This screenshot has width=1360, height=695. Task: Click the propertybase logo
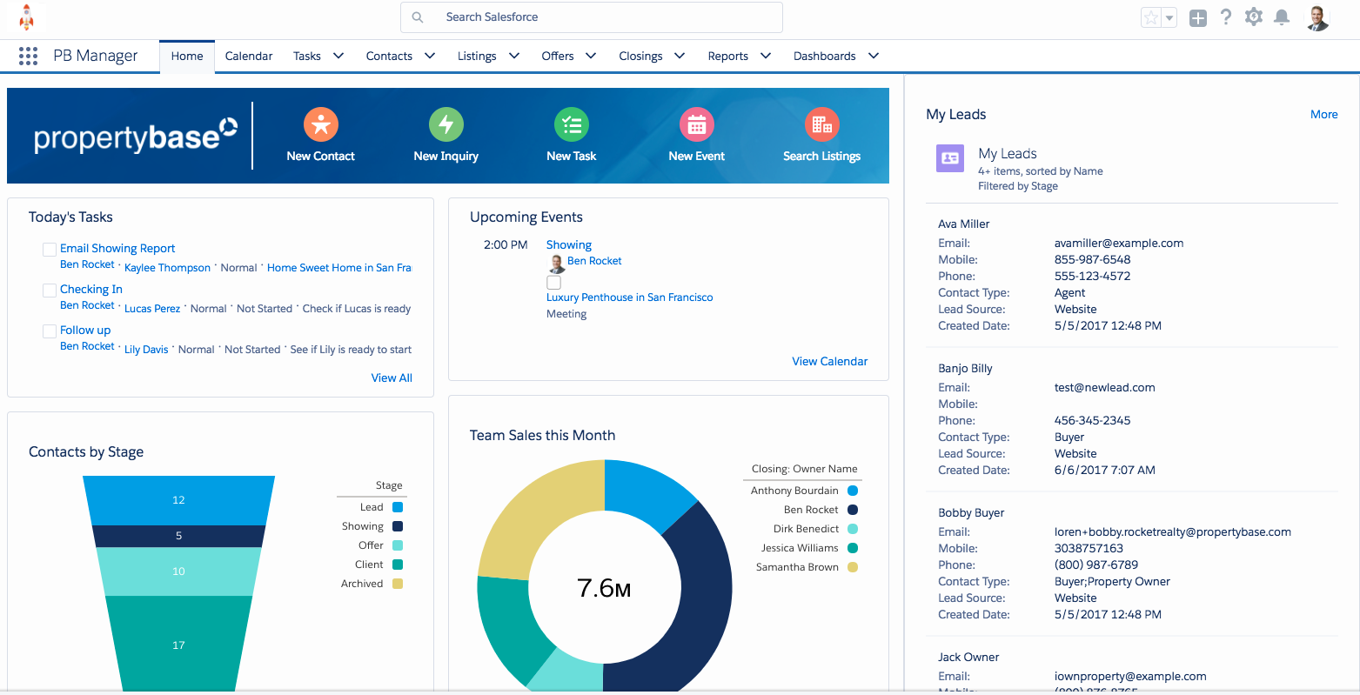(x=135, y=136)
